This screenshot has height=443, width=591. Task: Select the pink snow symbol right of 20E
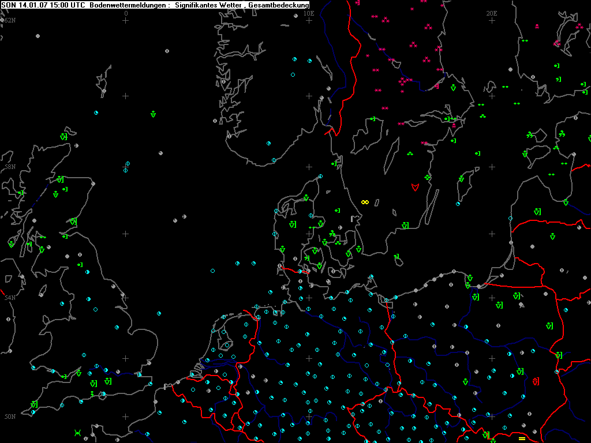click(537, 26)
